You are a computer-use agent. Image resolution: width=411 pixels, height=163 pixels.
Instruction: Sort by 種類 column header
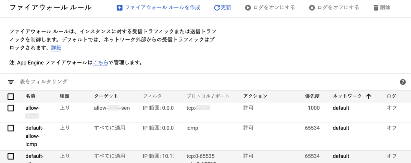(x=64, y=97)
